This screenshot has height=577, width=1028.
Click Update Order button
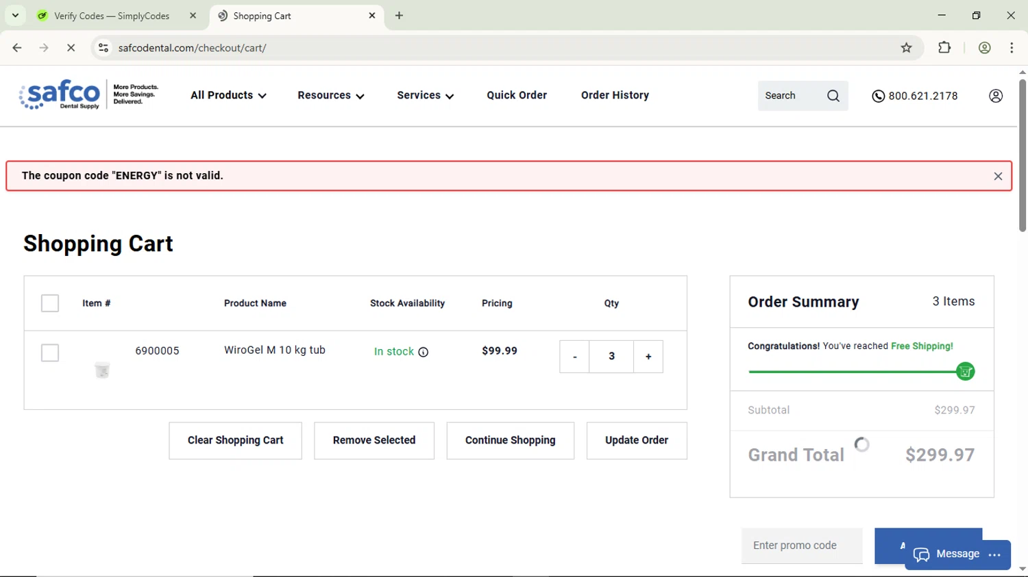pos(637,441)
